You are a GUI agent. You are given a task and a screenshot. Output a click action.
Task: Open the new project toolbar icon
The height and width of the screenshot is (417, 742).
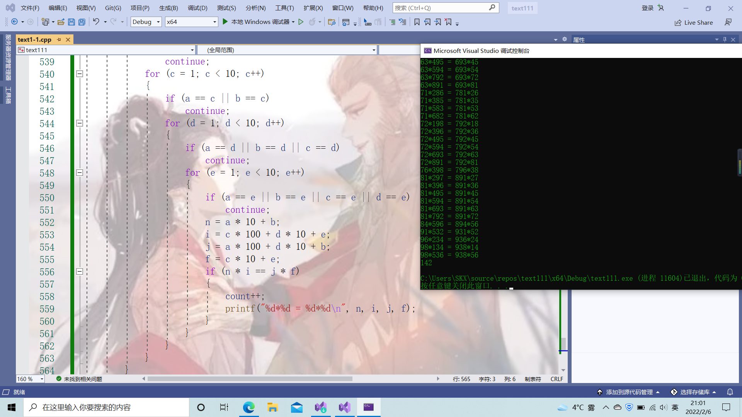(45, 22)
